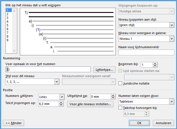Expand 'Nummer laten volgen door' dropdown
The width and height of the screenshot is (177, 129).
[x=172, y=101]
